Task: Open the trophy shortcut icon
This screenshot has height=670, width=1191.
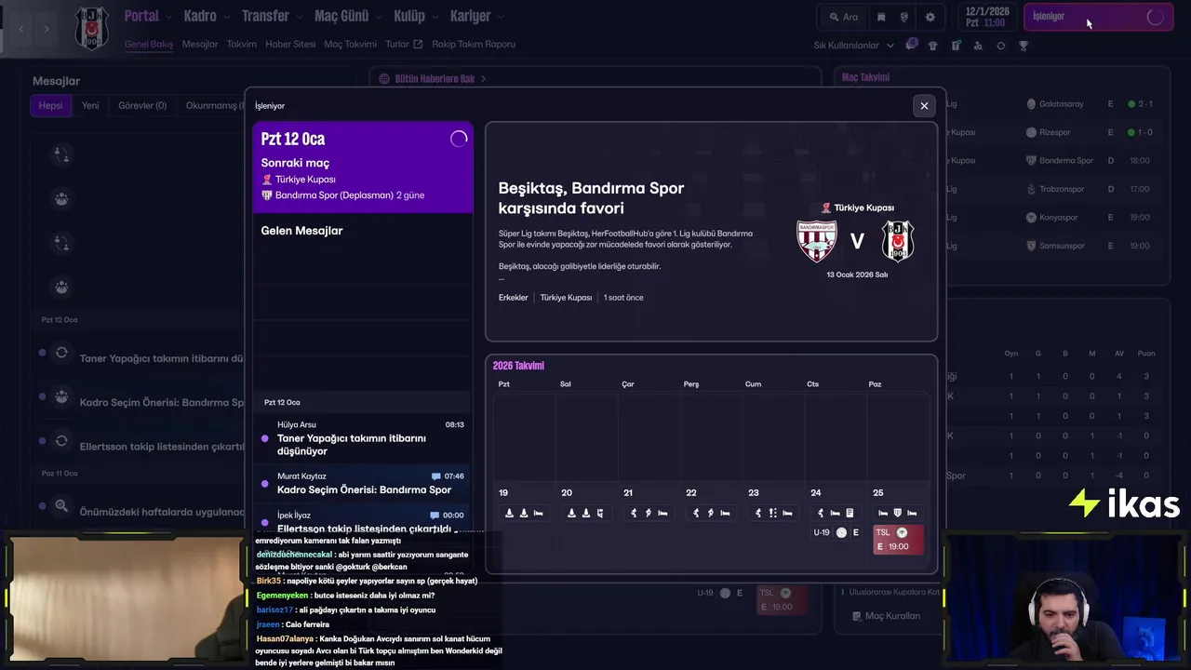Action: click(x=1024, y=45)
